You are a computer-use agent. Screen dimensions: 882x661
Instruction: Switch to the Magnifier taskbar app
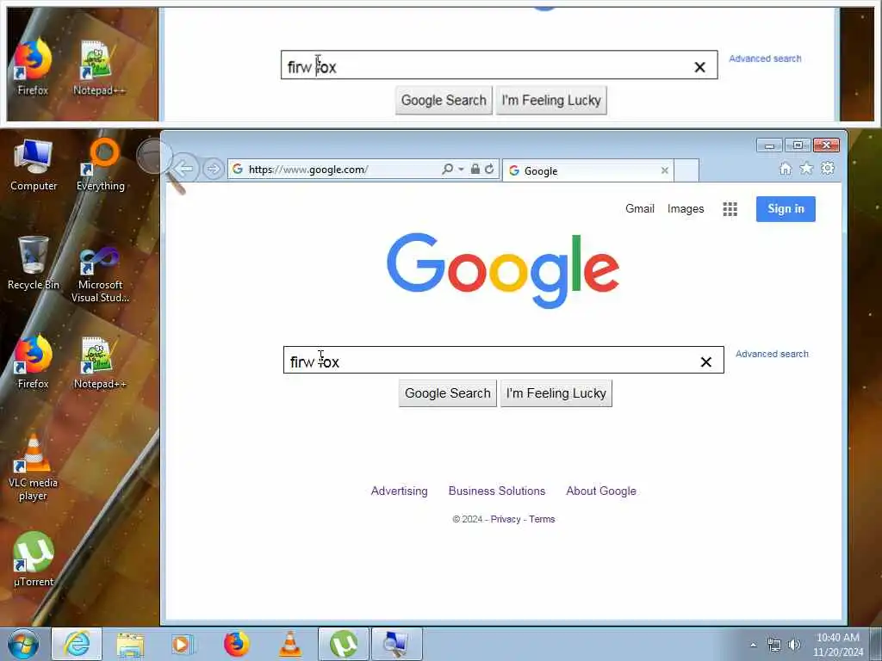396,644
